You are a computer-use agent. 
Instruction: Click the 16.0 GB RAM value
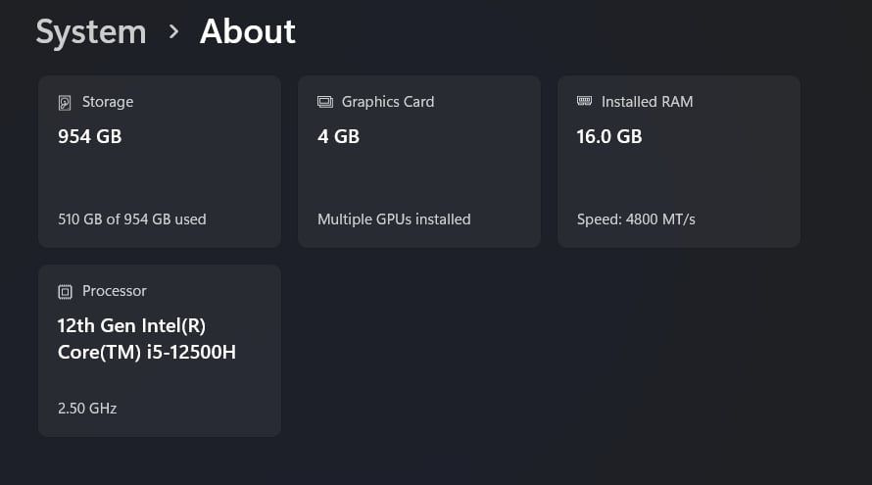[x=609, y=137]
